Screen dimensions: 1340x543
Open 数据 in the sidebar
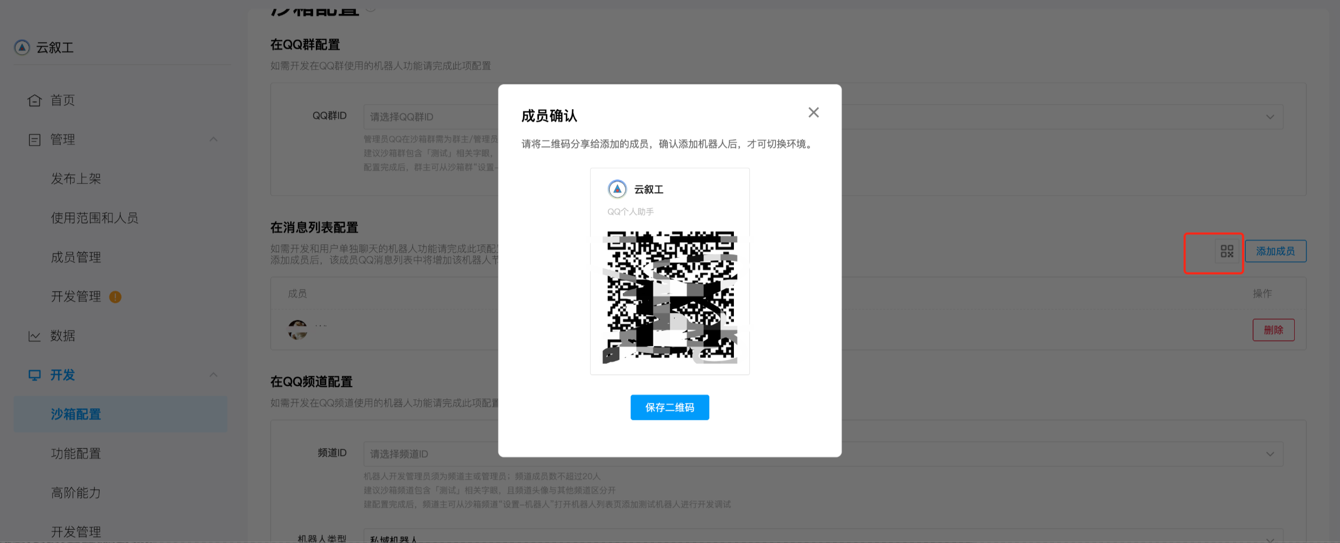[62, 336]
